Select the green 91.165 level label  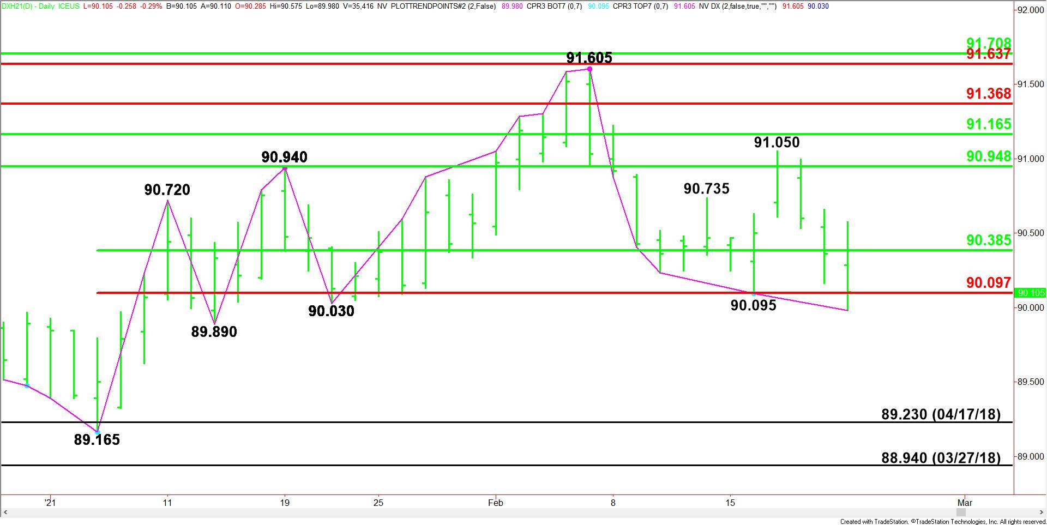coord(989,124)
